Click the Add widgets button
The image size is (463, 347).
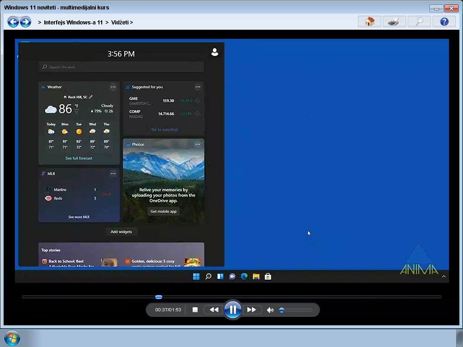click(x=121, y=231)
